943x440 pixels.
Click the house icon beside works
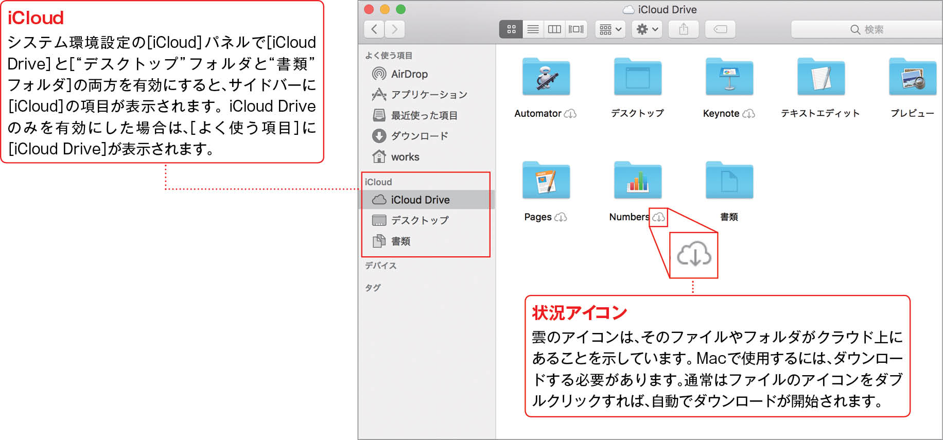point(379,156)
